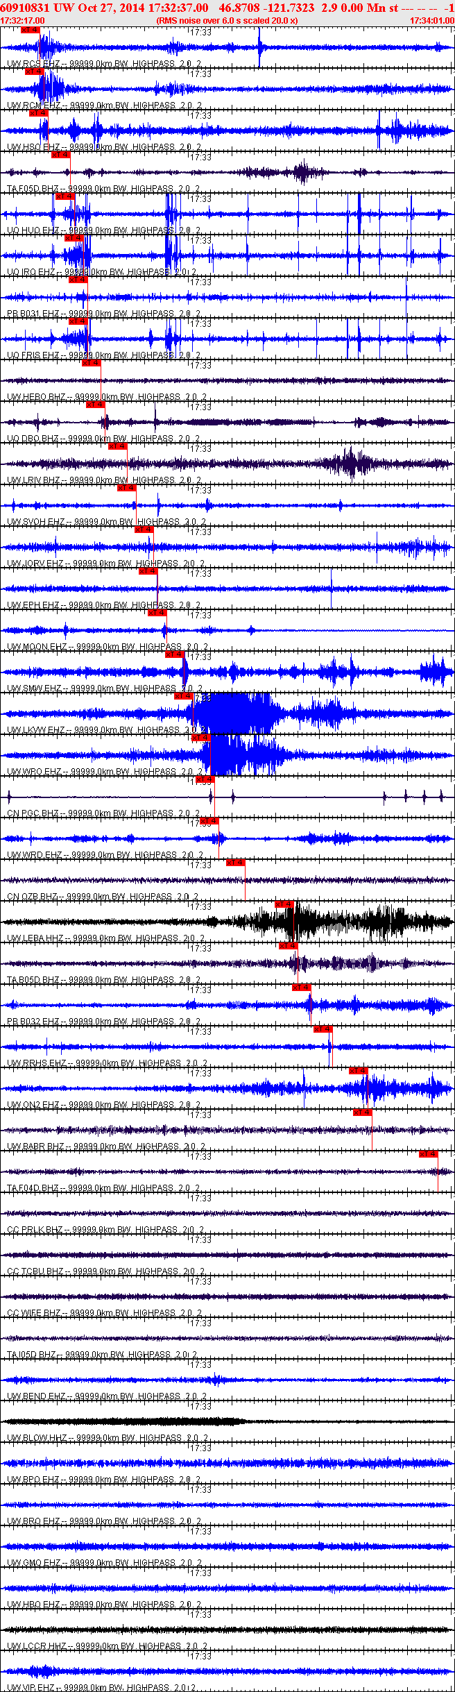
Task: Select the pick marker on the PB B032 trace
Action: 302,988
